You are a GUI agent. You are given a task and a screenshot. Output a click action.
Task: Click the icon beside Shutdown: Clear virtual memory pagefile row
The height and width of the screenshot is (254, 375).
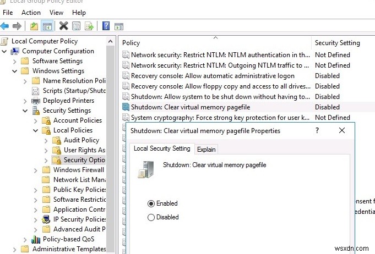tap(126, 107)
